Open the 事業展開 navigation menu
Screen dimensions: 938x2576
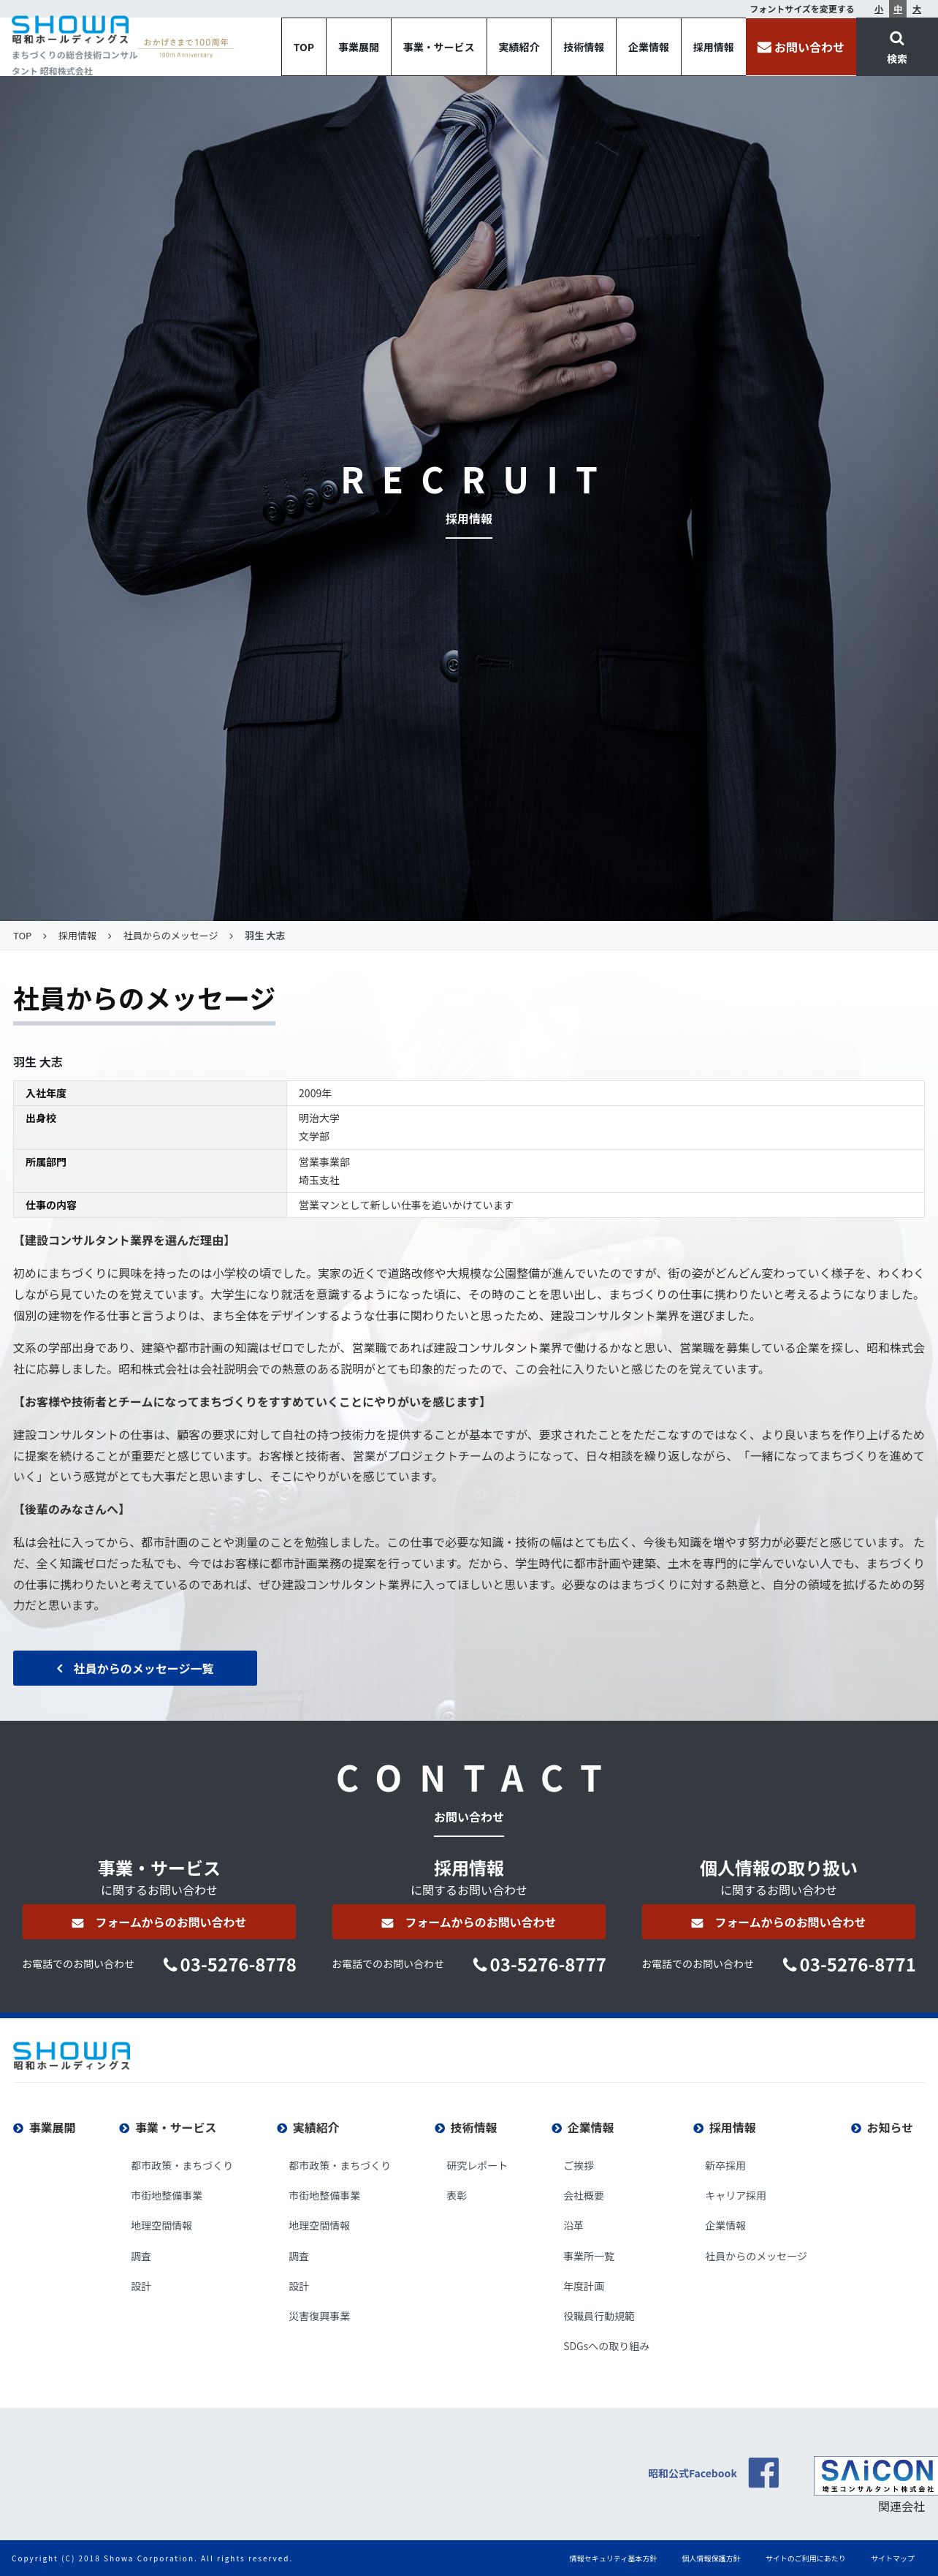pos(359,47)
